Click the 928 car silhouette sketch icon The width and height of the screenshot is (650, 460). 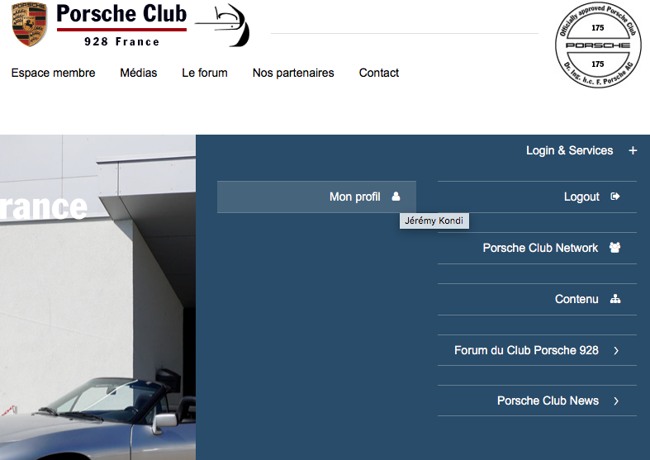pyautogui.click(x=222, y=25)
